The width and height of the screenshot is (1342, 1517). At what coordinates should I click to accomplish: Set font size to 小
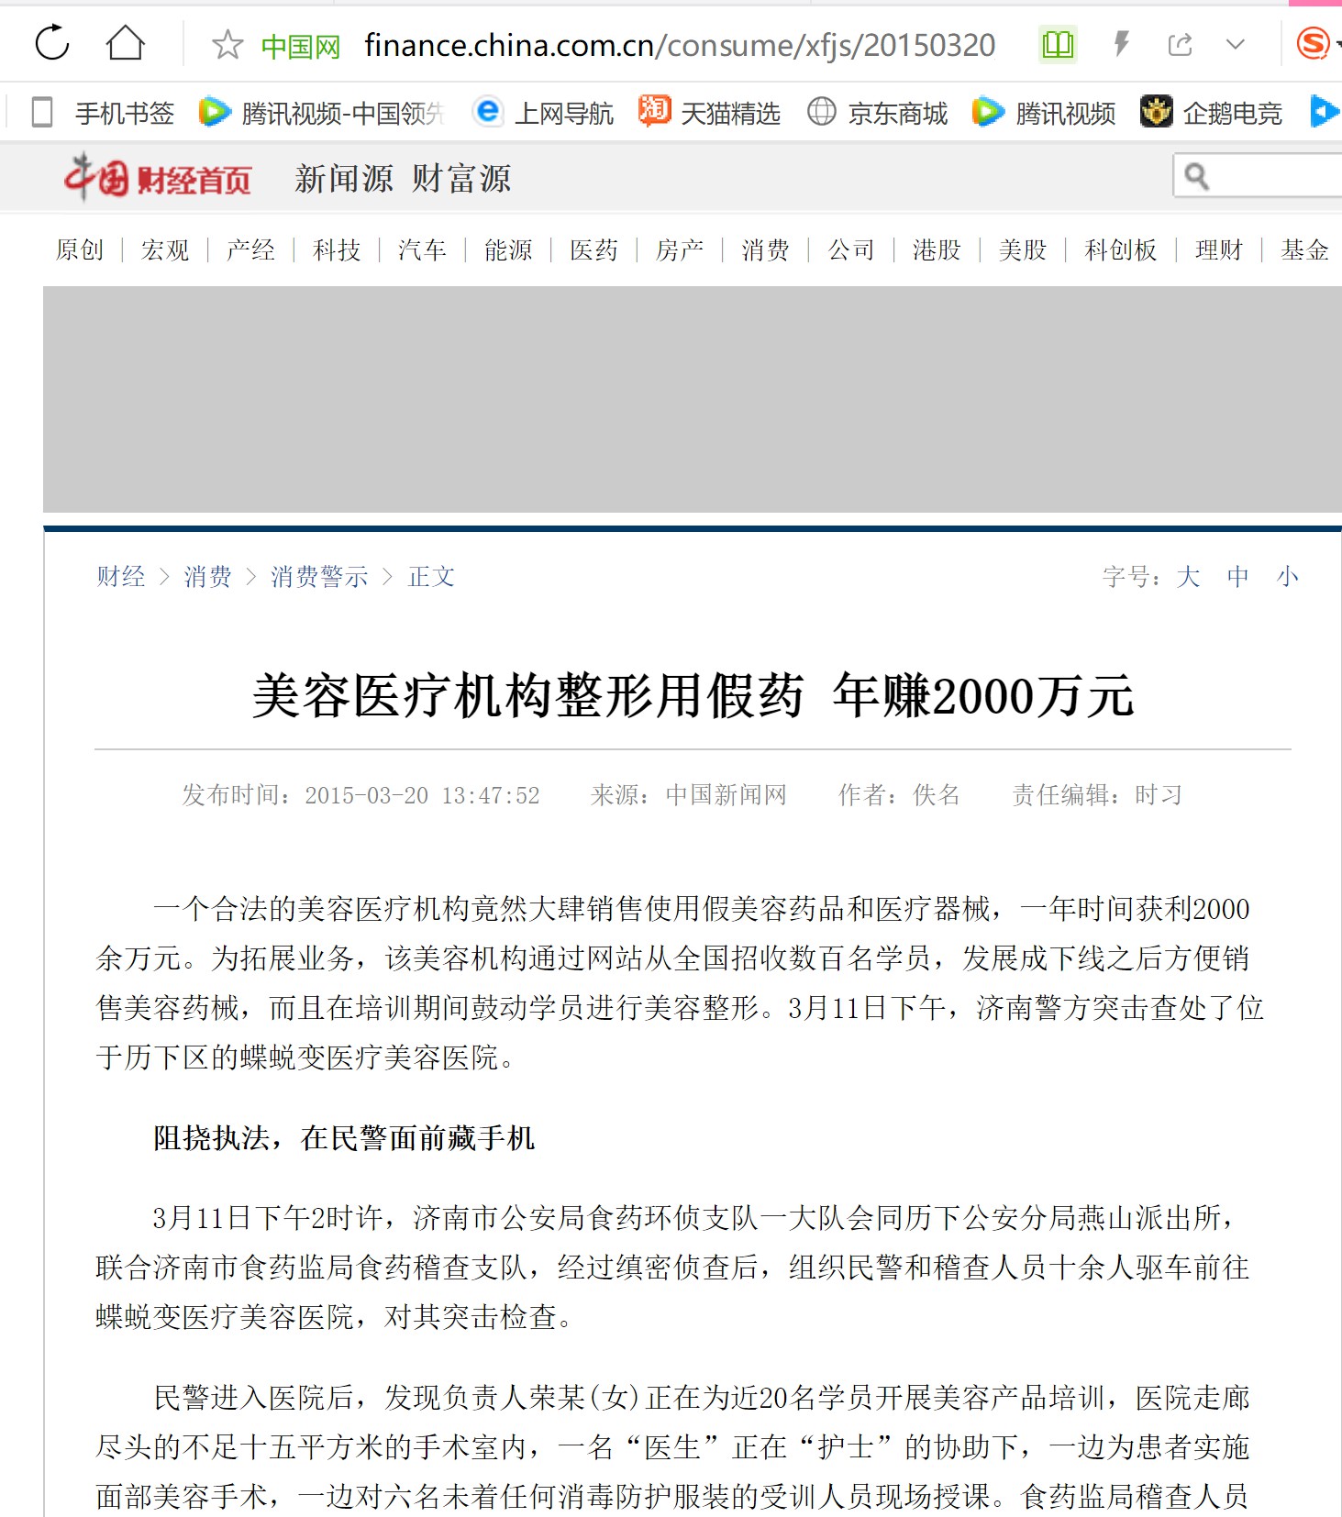1288,577
